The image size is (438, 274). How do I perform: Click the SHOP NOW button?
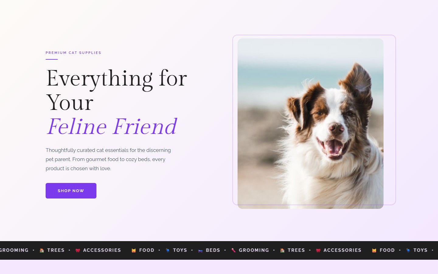[x=71, y=191]
